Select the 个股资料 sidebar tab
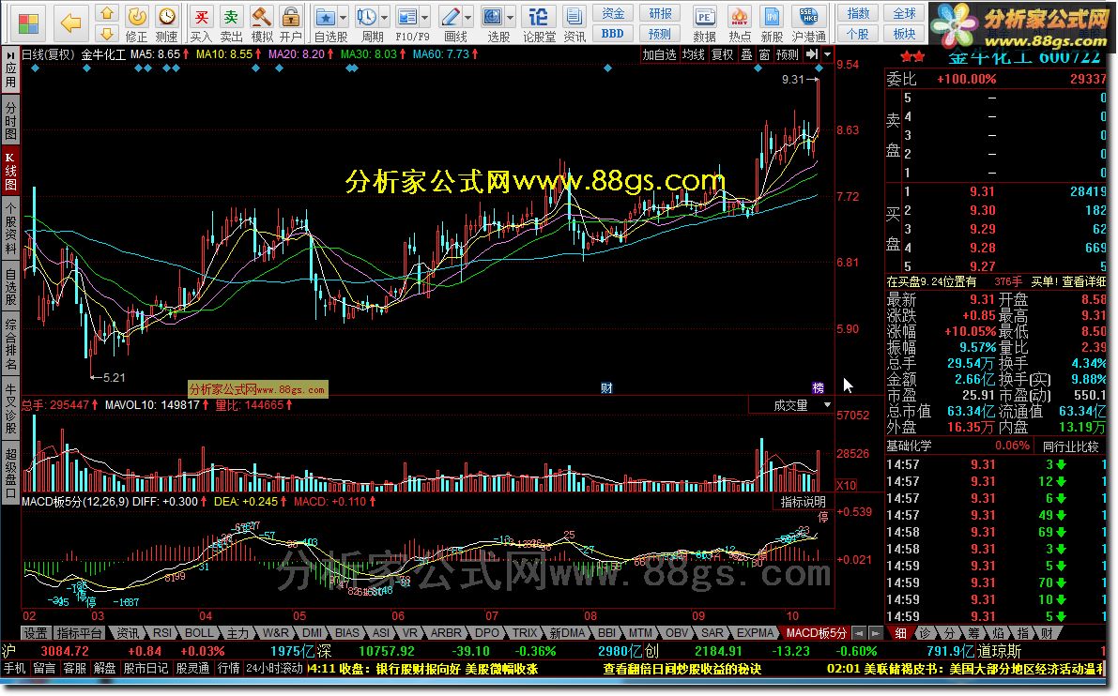 click(10, 228)
